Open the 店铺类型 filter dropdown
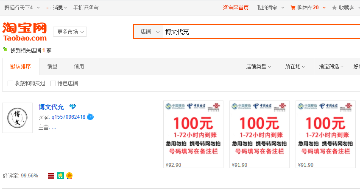This screenshot has height=193, width=360. click(x=259, y=67)
